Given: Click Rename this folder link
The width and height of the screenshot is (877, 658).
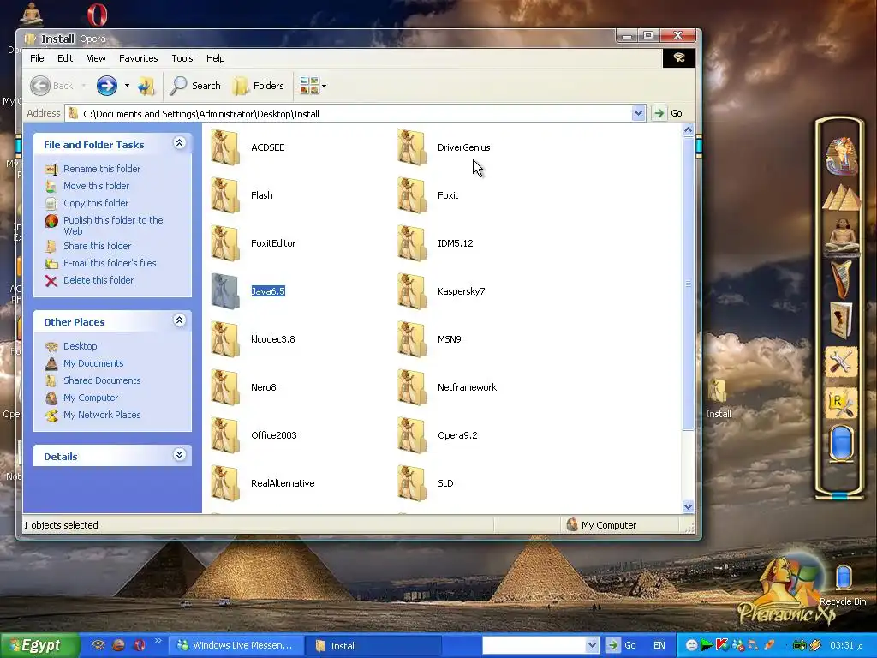Looking at the screenshot, I should tap(102, 169).
